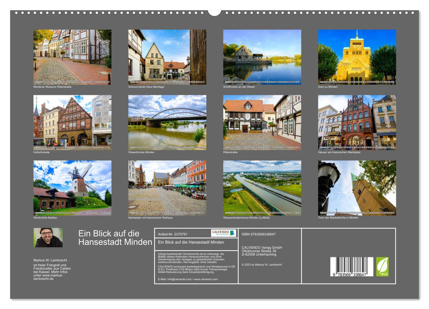Image resolution: width=429 pixels, height=309 pixels.
Task: Select the Turm der Marienkirche photo
Action: (x=357, y=188)
